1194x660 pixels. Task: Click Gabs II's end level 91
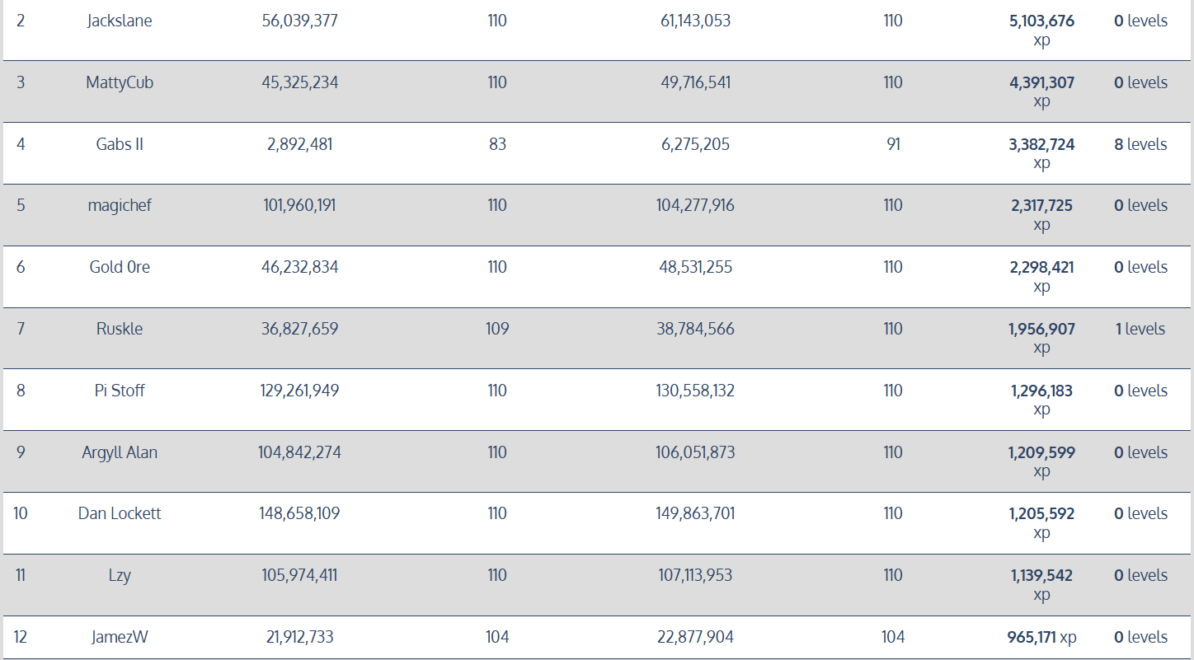click(893, 144)
